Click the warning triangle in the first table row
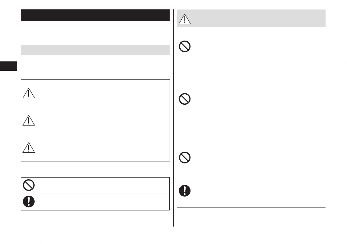Viewport: 347px width, 244px height. [29, 93]
